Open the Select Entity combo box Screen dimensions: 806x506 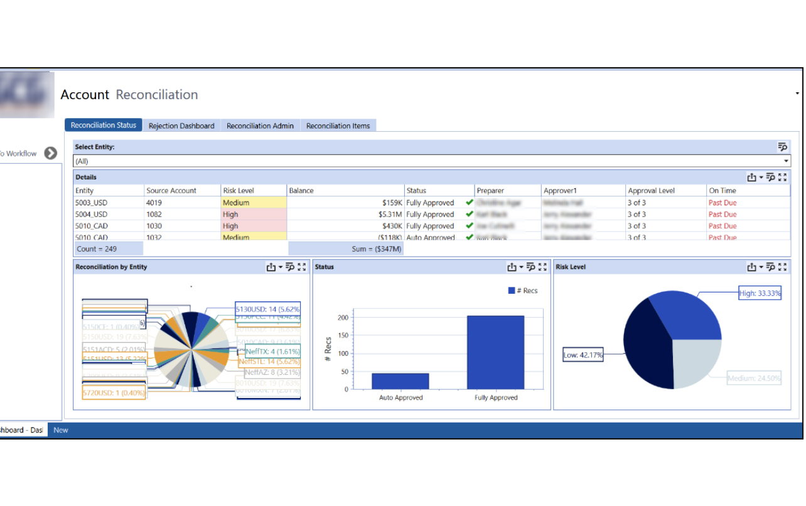click(x=431, y=161)
